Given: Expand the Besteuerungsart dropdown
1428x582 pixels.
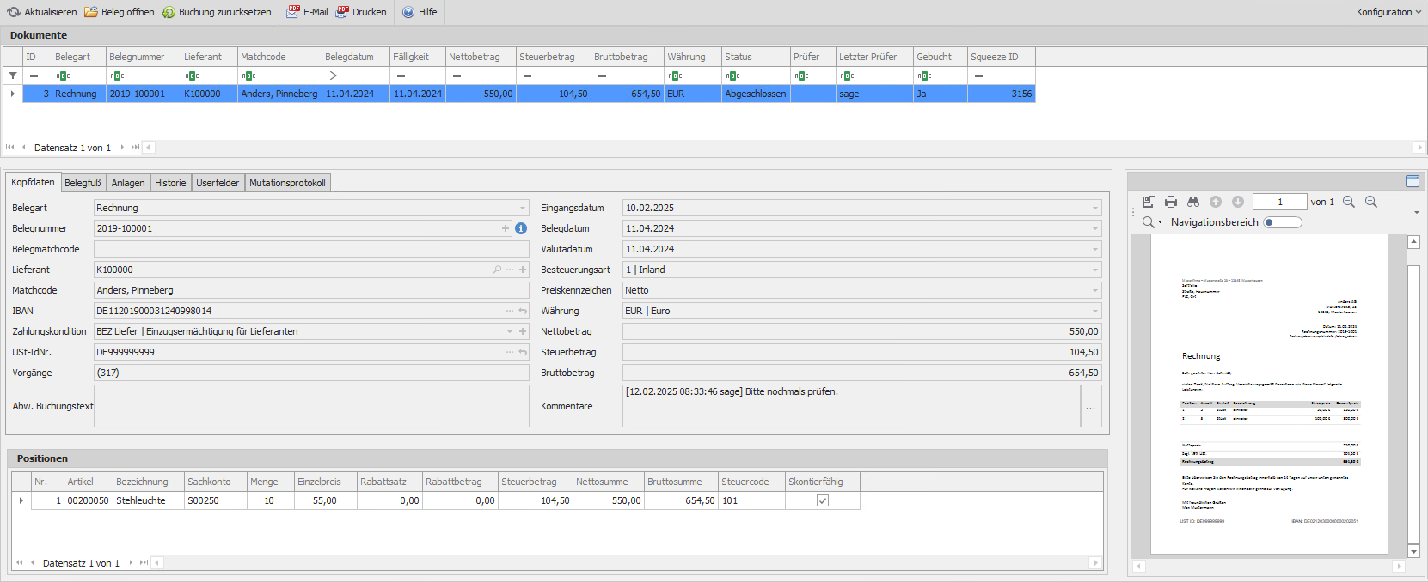Looking at the screenshot, I should (x=1094, y=270).
